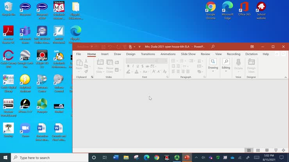Collapse the ribbon with the chevron arrow
Viewport: 289px width, 162px height.
point(285,77)
